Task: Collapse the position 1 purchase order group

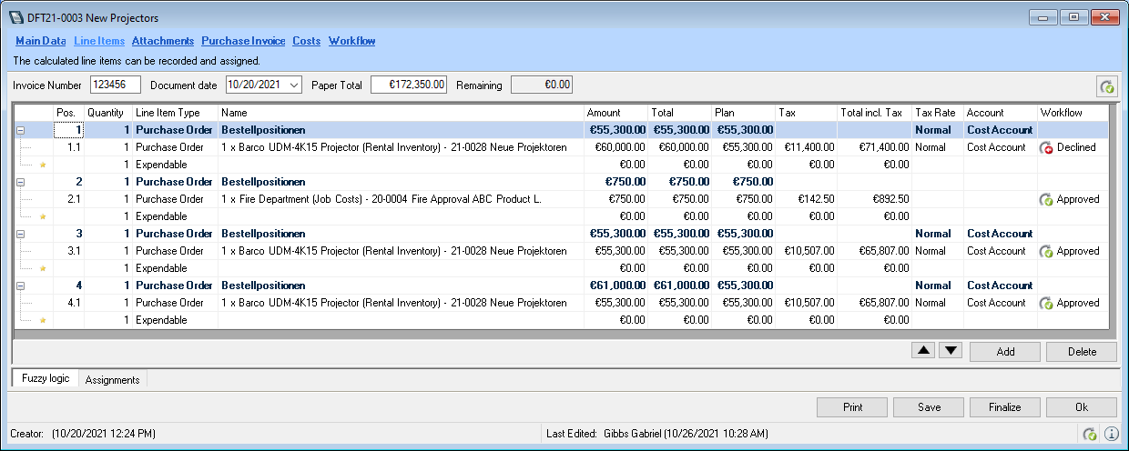Action: (20, 130)
